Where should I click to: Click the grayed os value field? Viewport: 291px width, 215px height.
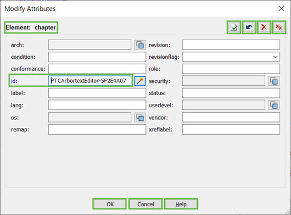click(89, 117)
